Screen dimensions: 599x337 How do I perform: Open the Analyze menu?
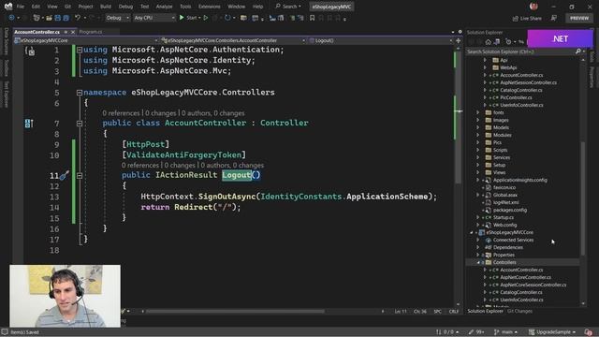point(165,7)
